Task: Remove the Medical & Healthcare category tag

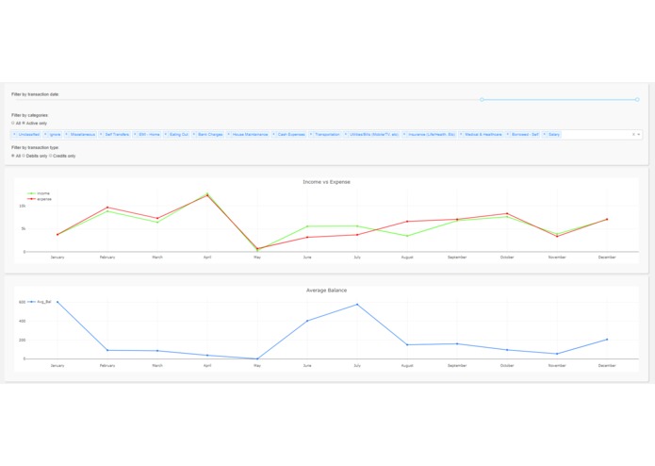Action: (x=461, y=135)
